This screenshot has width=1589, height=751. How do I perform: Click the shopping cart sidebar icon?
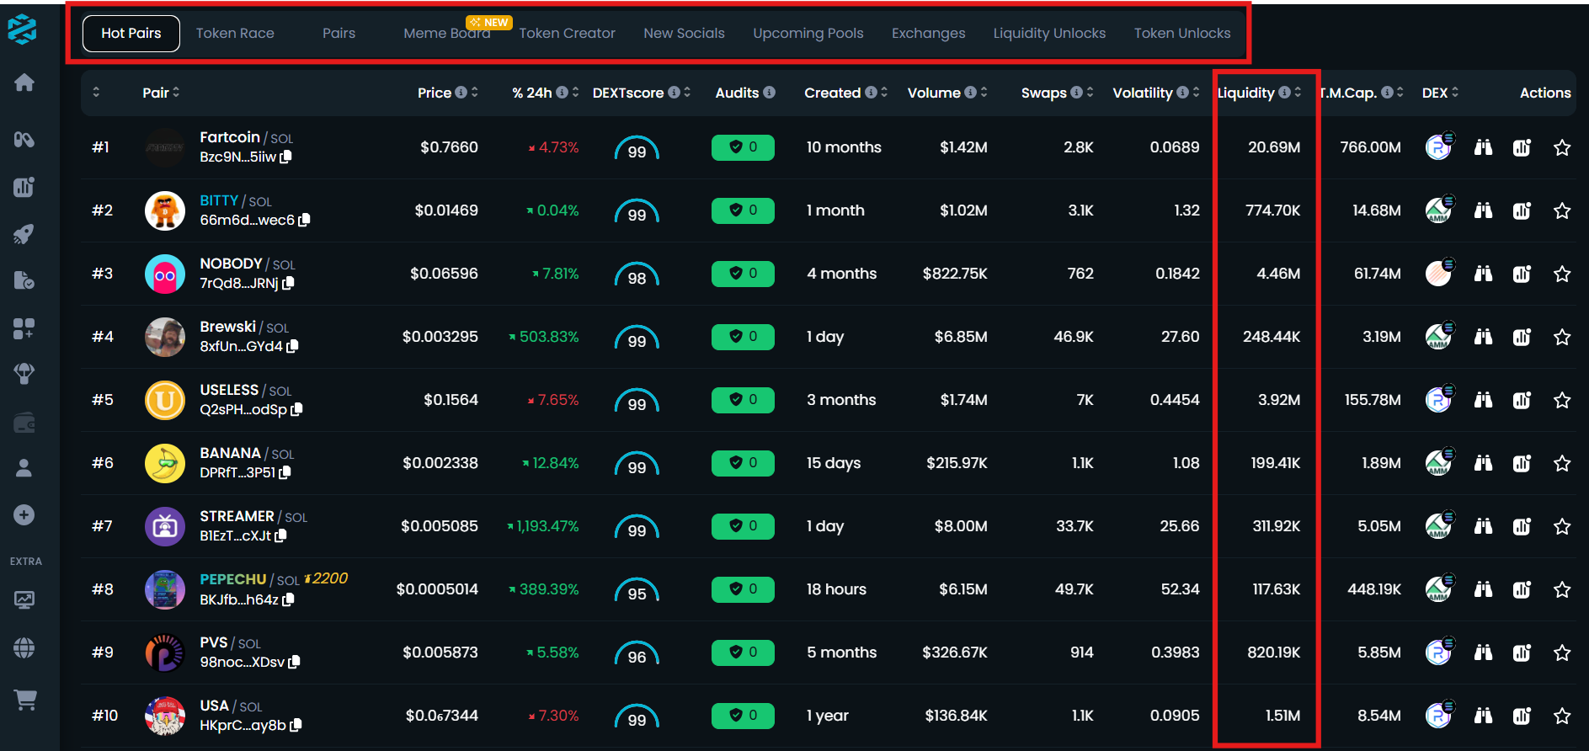(25, 700)
